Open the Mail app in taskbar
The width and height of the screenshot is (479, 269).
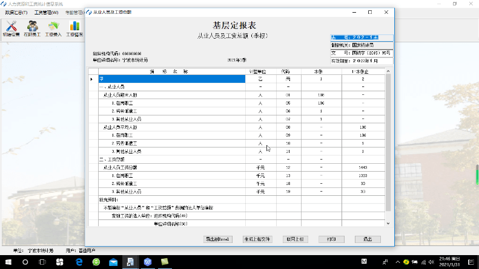coord(113,262)
